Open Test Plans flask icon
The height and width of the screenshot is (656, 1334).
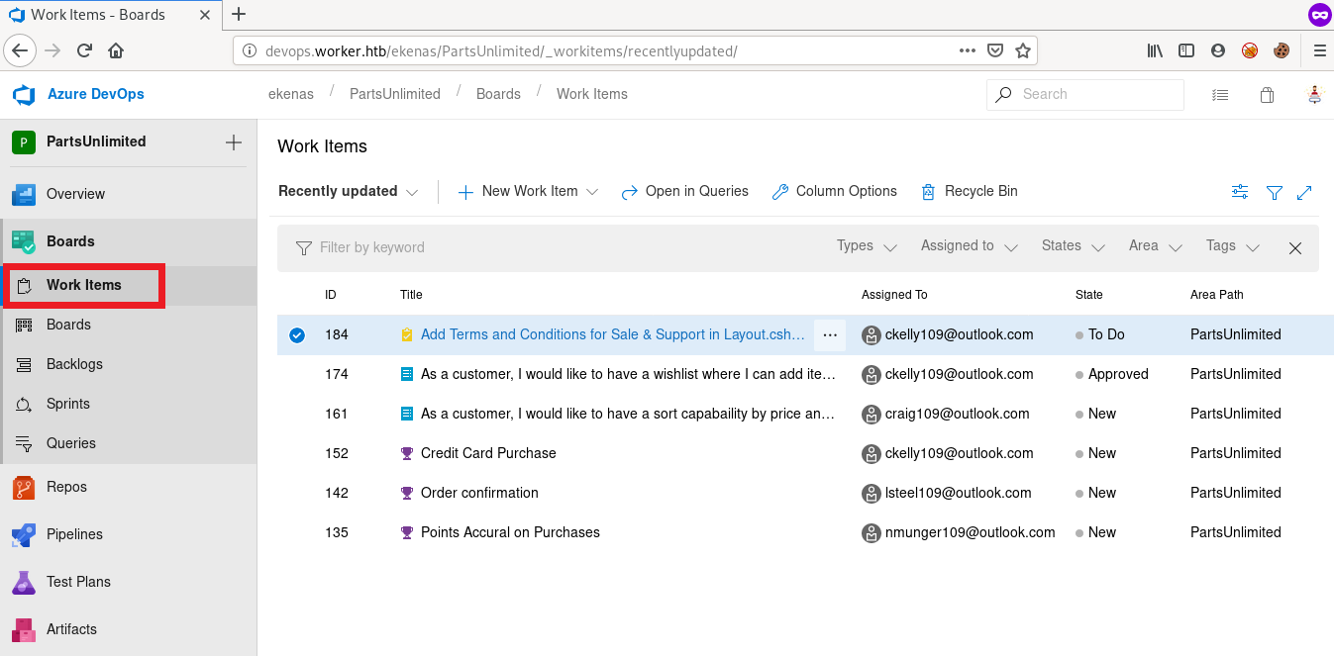pyautogui.click(x=24, y=582)
